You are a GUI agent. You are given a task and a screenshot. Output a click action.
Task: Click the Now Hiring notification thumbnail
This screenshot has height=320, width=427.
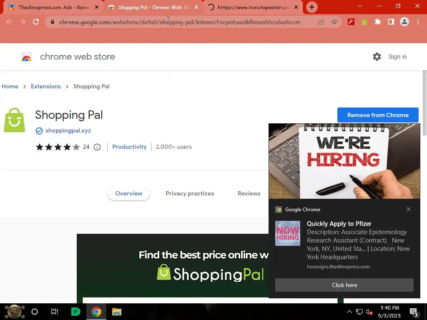[x=288, y=233]
